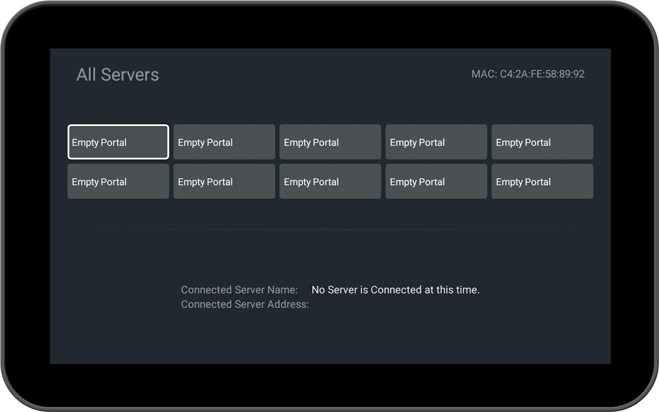The image size is (659, 412).
Task: Choose second Empty Portal in bottom row
Action: coord(224,181)
